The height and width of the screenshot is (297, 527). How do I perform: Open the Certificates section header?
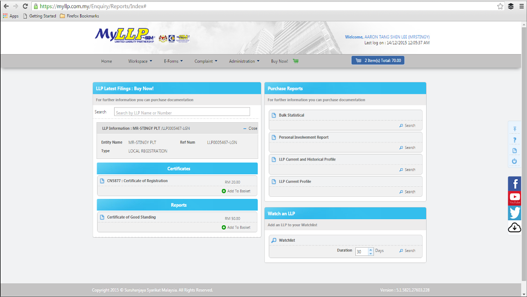pyautogui.click(x=177, y=168)
